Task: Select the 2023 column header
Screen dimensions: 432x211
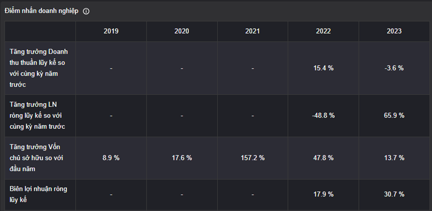Action: [x=394, y=31]
